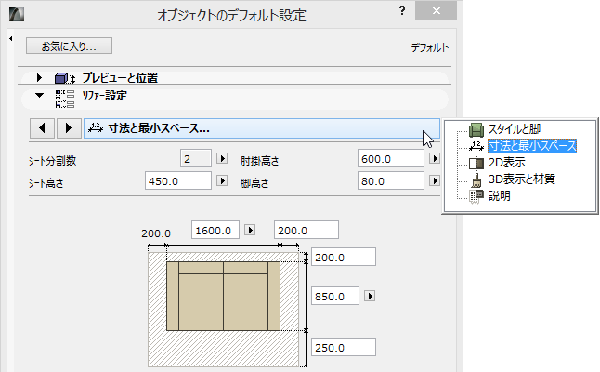The height and width of the screenshot is (372, 600).
Task: Collapse the ソファー設定 panel
Action: coord(39,95)
